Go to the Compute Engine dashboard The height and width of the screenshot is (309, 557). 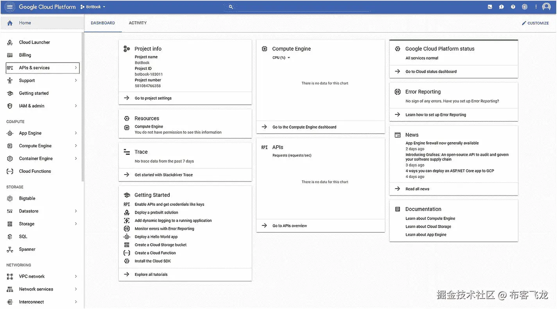click(x=304, y=127)
